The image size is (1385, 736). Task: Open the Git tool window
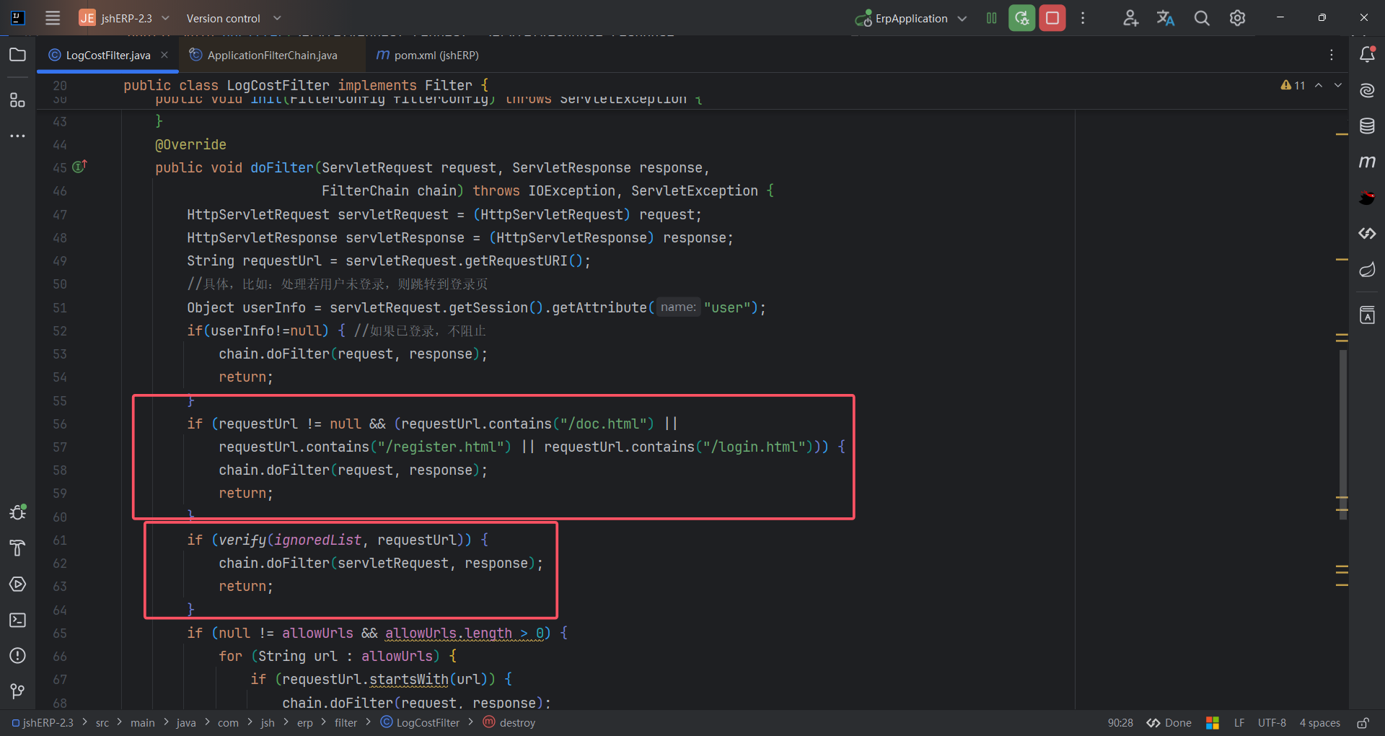[x=17, y=691]
